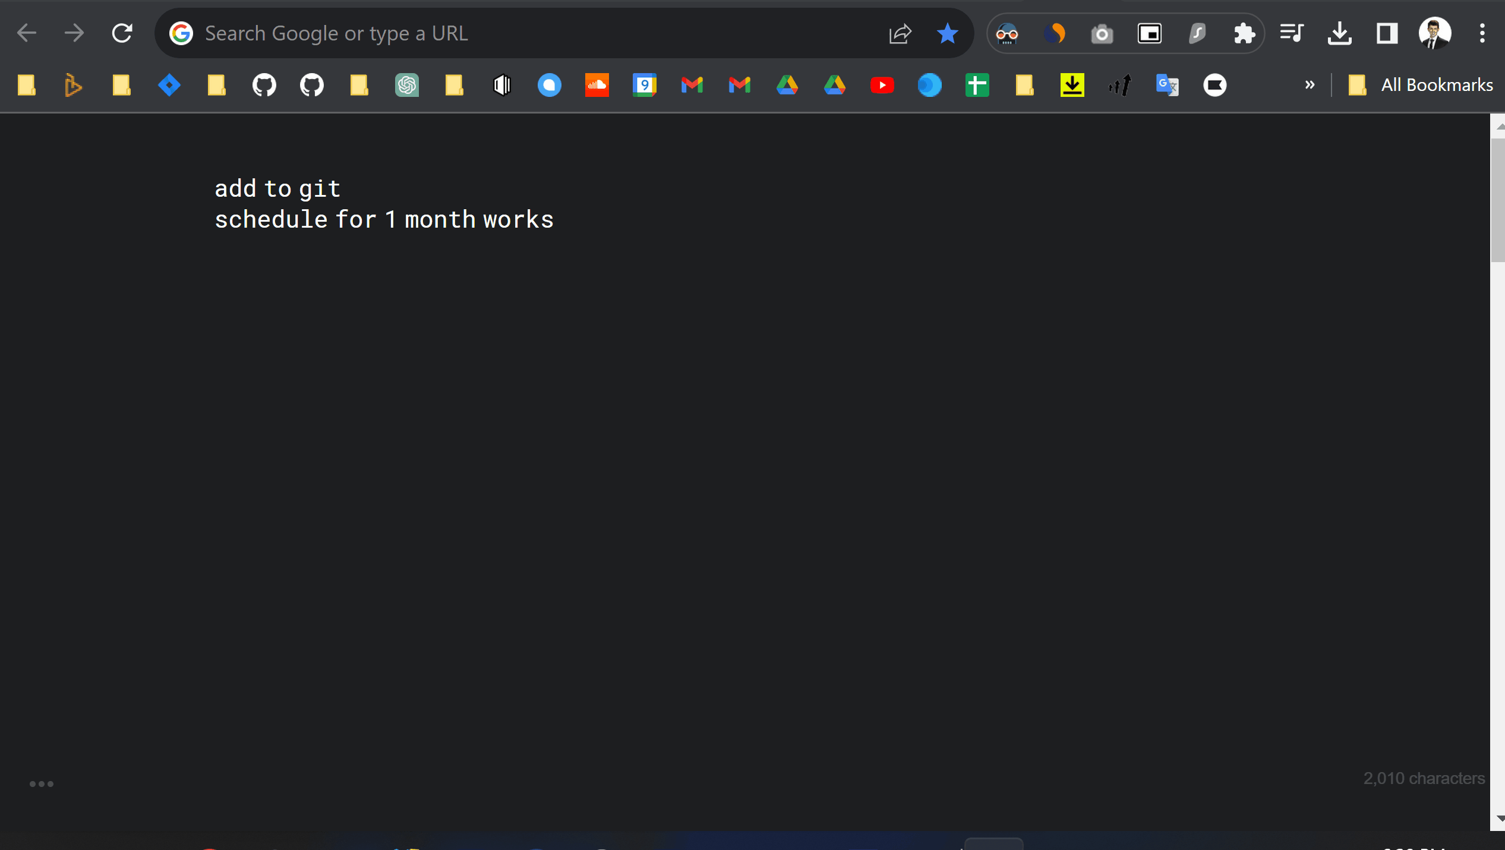Toggle the blue bookmark star

click(947, 33)
